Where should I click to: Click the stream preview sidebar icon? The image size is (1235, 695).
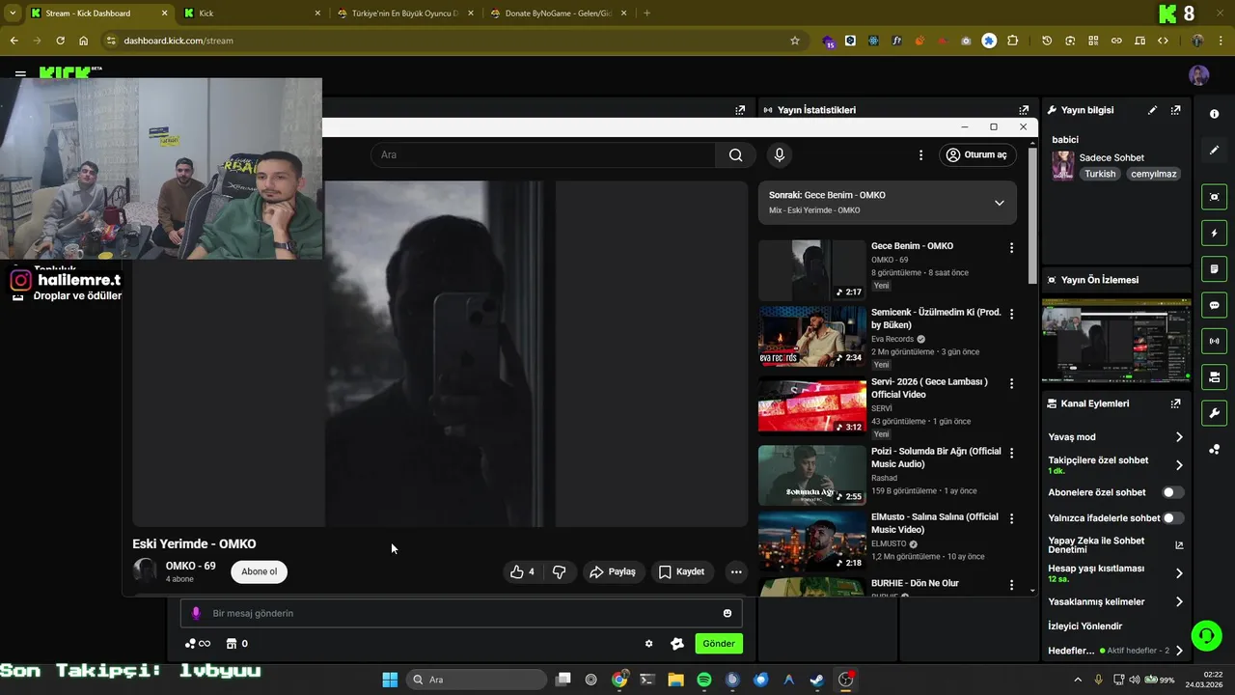1214,197
